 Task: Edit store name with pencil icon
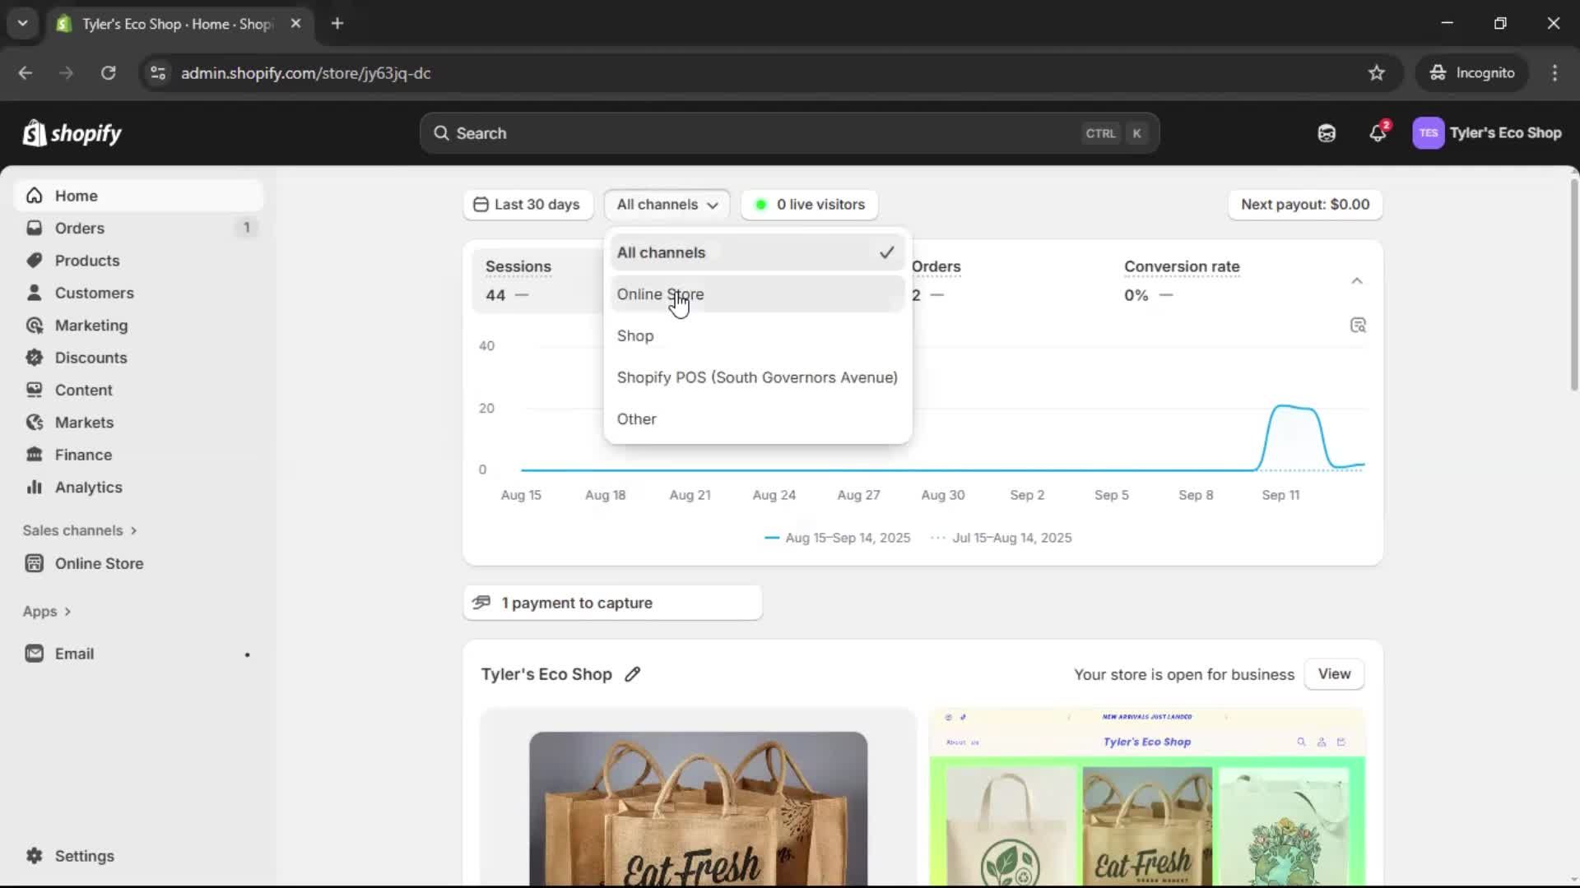(x=632, y=674)
